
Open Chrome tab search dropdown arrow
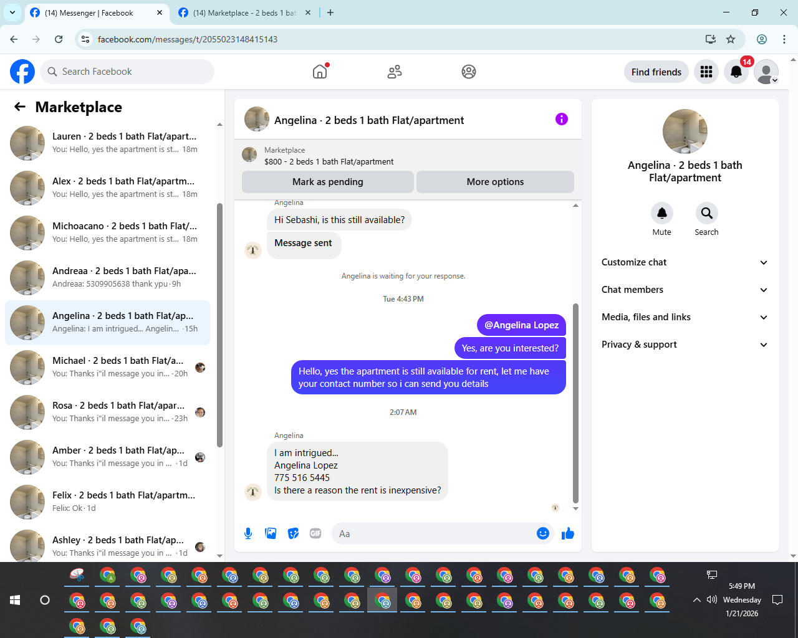pyautogui.click(x=12, y=12)
